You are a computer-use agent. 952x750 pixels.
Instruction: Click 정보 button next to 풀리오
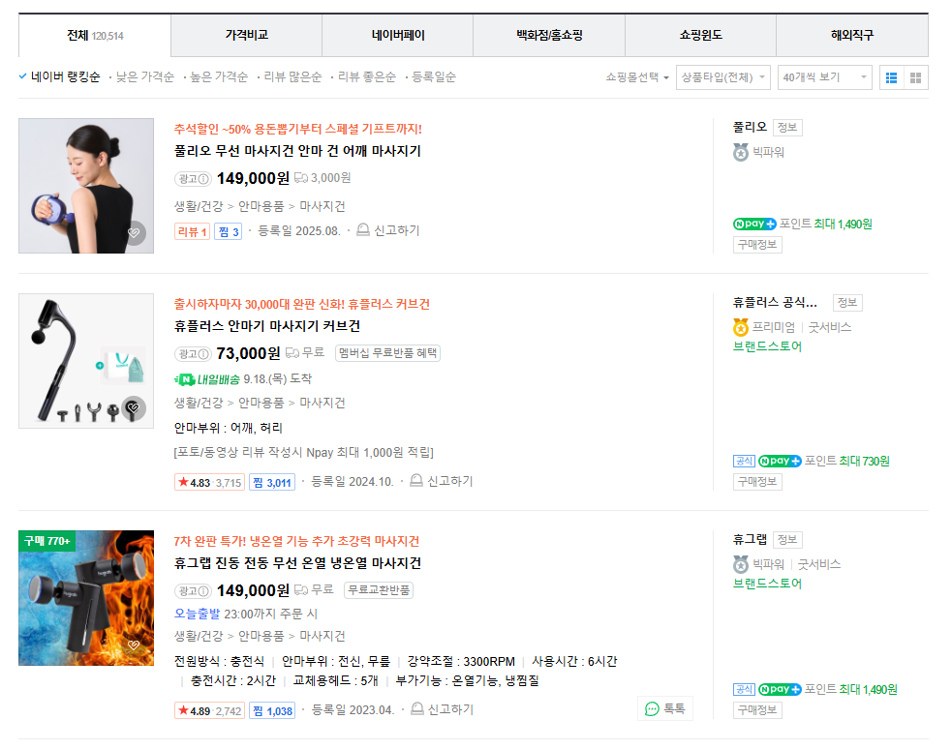[786, 128]
